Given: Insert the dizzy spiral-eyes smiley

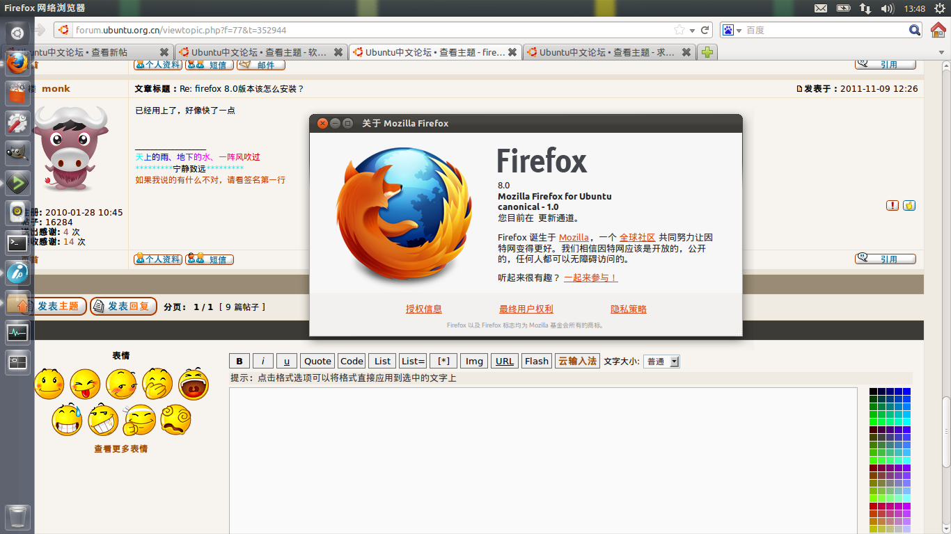Looking at the screenshot, I should (175, 420).
